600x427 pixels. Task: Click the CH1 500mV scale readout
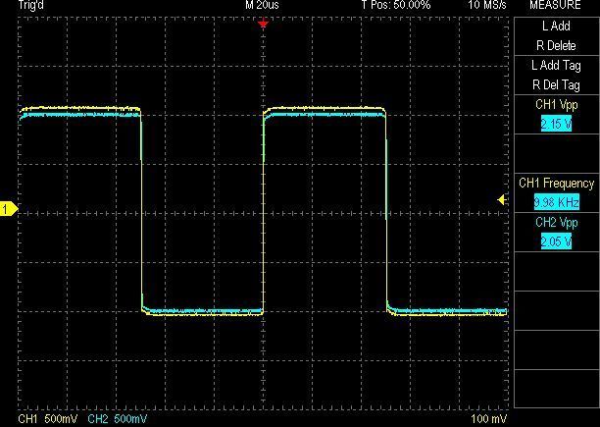tap(47, 418)
